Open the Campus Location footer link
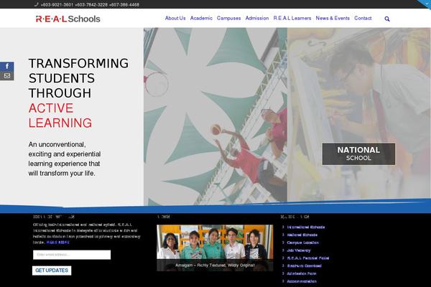Screen dimensions: 431x287 coord(302,243)
